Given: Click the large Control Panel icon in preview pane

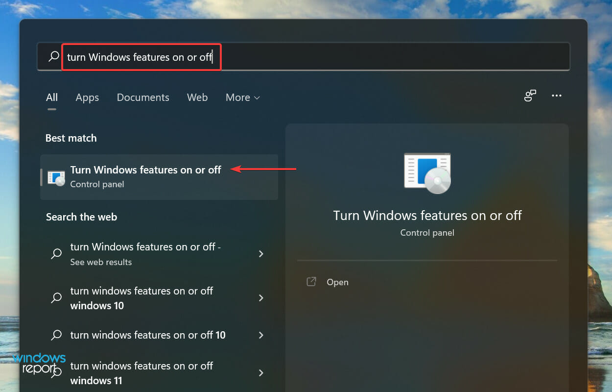Looking at the screenshot, I should coord(426,172).
